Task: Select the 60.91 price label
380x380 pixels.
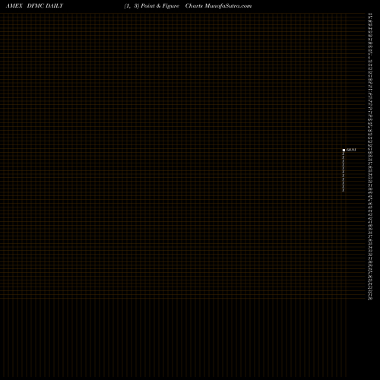Action: pos(351,150)
